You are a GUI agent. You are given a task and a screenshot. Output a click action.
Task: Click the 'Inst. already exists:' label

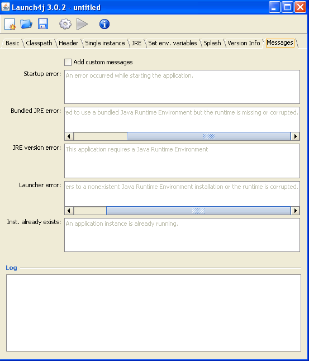coord(34,222)
